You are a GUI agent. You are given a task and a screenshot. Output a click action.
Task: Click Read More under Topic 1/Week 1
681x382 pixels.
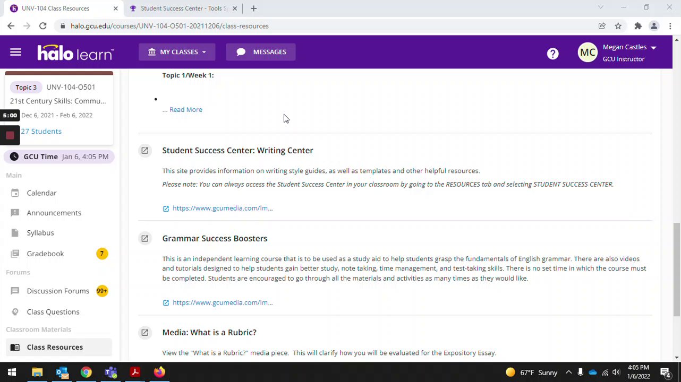[185, 110]
